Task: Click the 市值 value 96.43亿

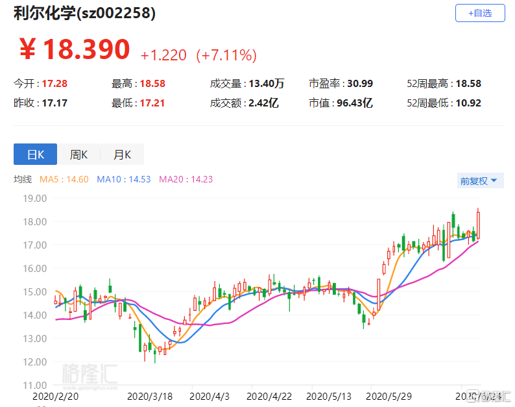Action: [x=355, y=103]
